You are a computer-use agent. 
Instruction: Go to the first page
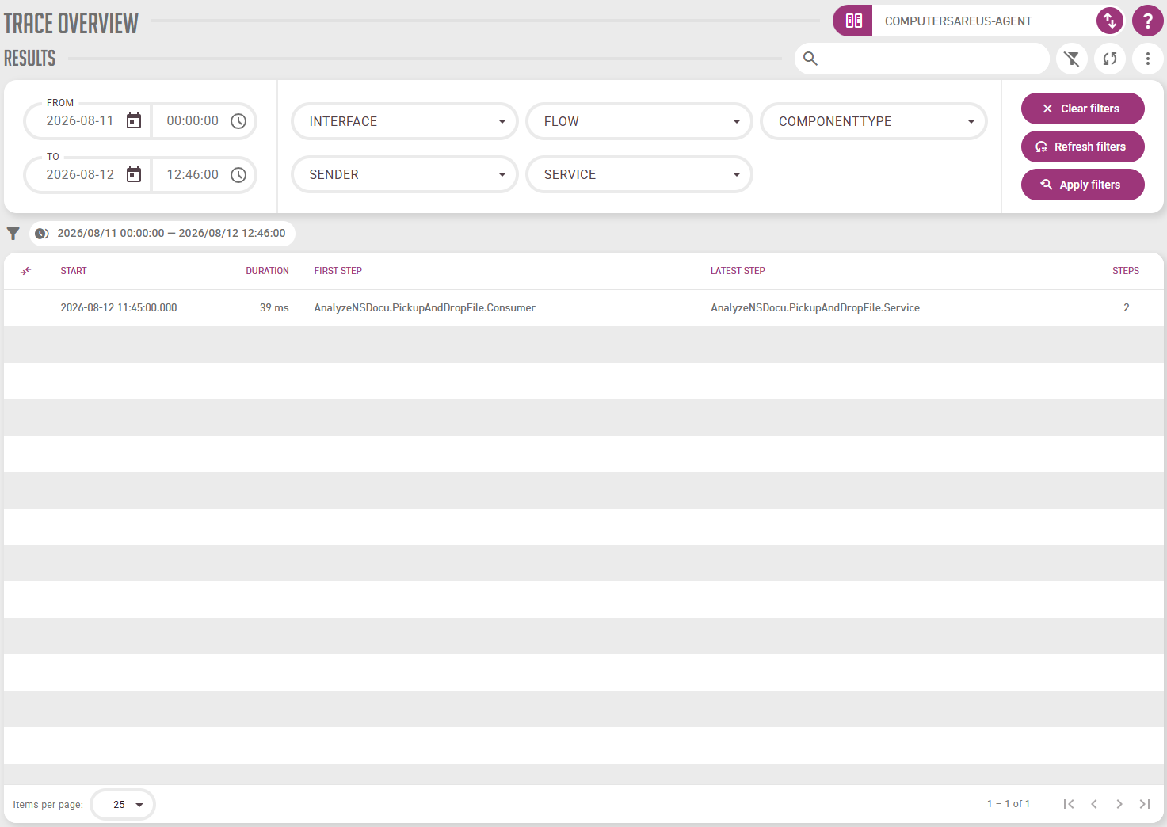pos(1069,804)
